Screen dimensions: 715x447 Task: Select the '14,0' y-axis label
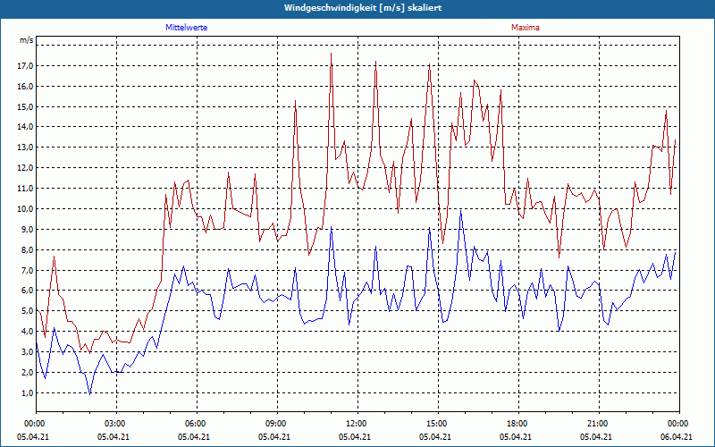pos(26,127)
